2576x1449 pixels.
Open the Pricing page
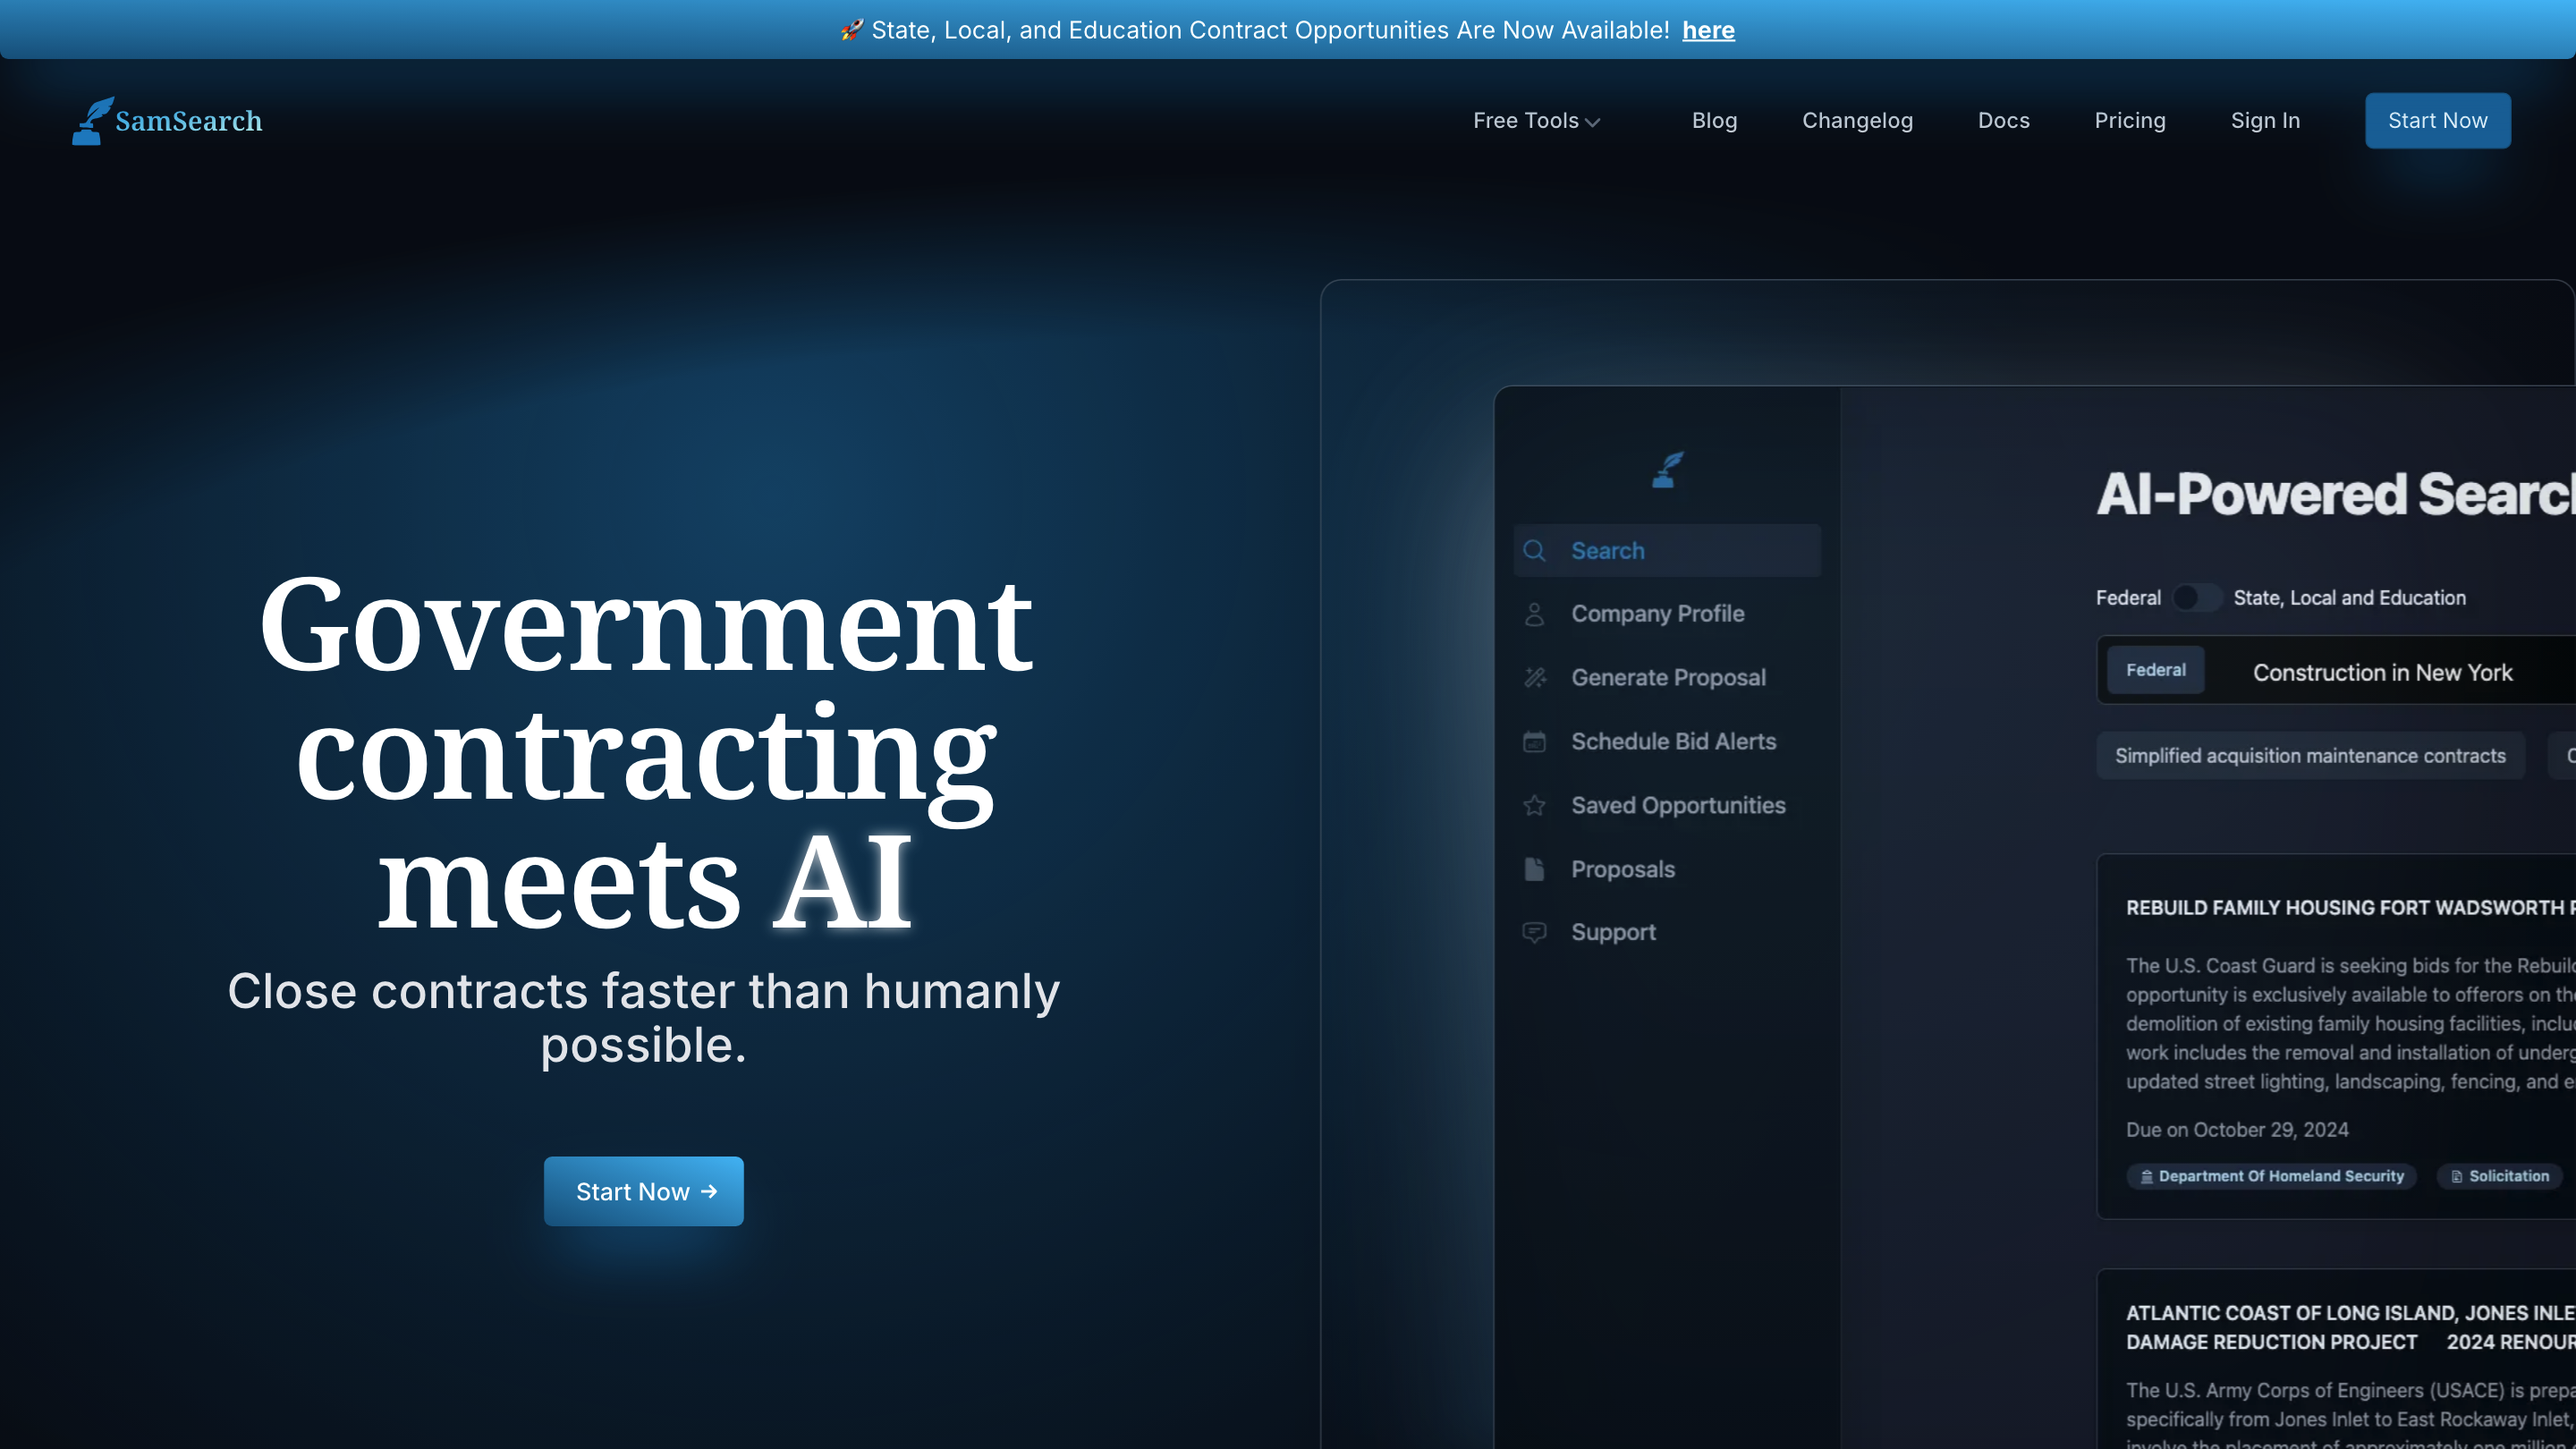(2129, 121)
